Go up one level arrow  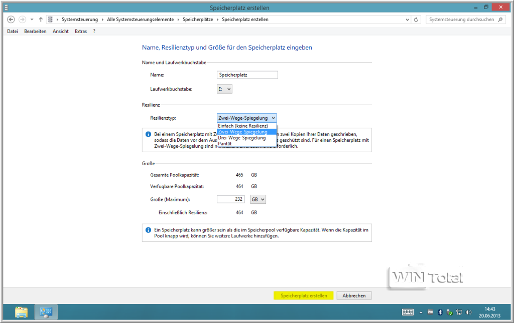(41, 20)
